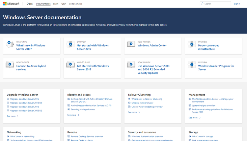Open the Windows Admin Center guide
The width and height of the screenshot is (247, 141).
(152, 45)
